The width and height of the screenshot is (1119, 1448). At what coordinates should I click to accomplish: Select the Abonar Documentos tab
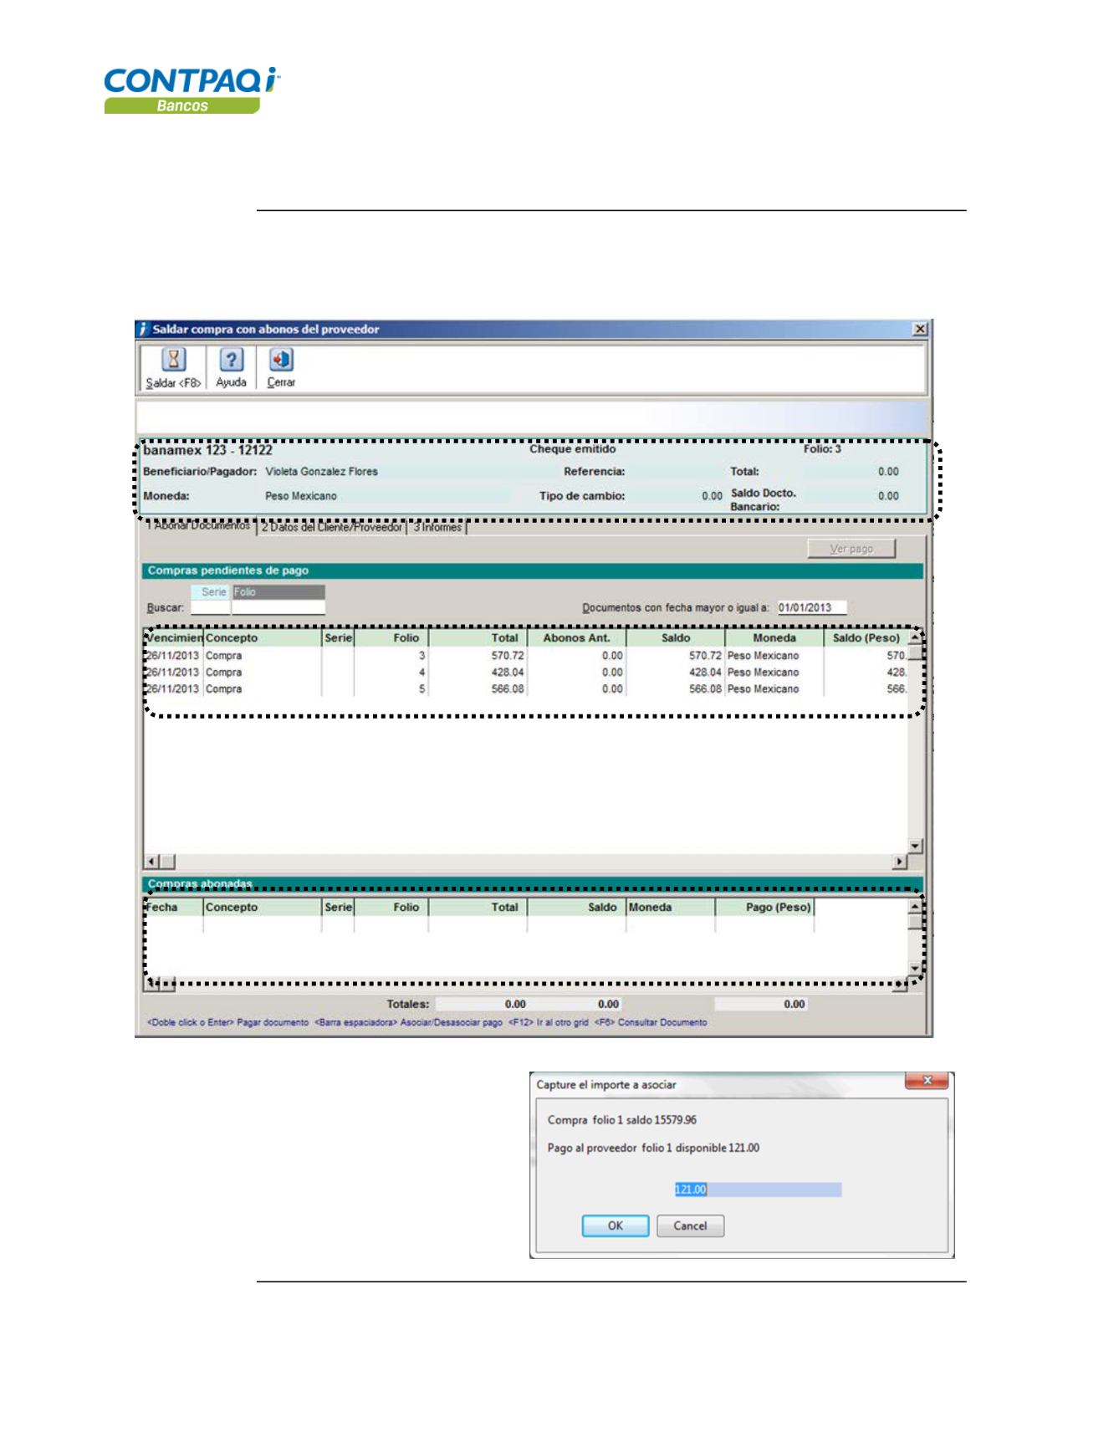click(199, 526)
